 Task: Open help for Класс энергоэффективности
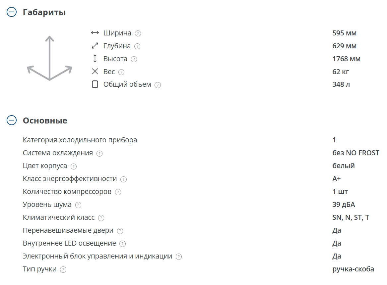123,179
